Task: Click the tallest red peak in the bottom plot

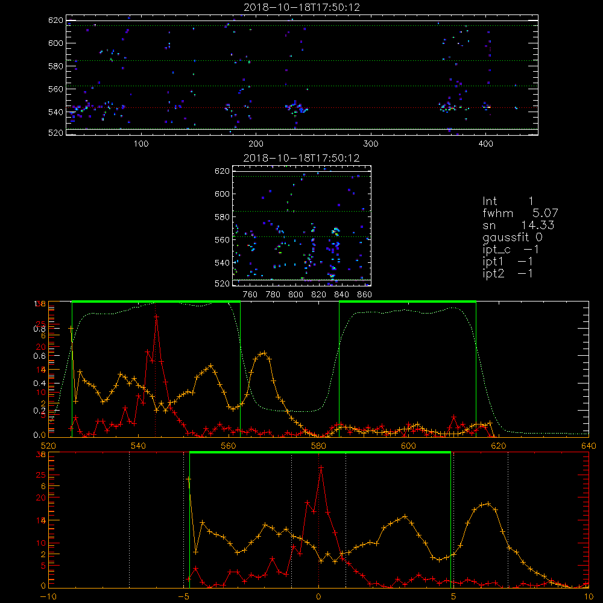Action: click(x=321, y=468)
